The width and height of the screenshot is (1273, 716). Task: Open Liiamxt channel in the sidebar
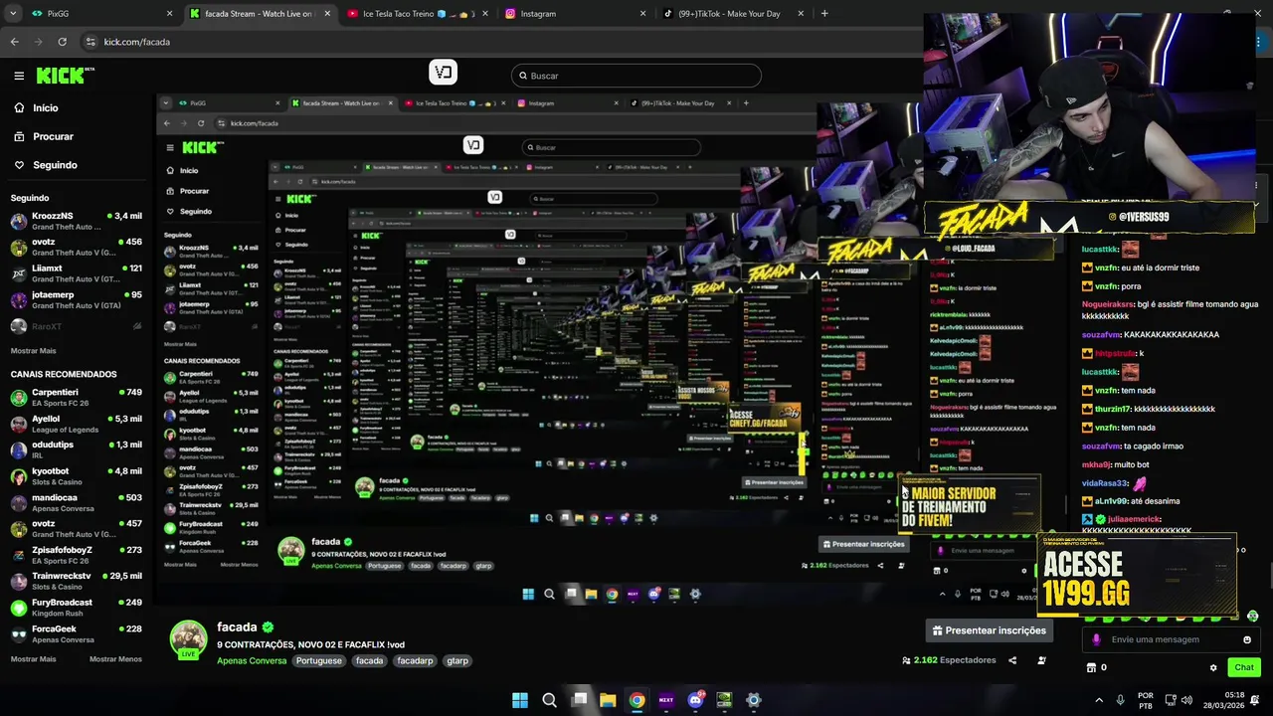tap(76, 273)
